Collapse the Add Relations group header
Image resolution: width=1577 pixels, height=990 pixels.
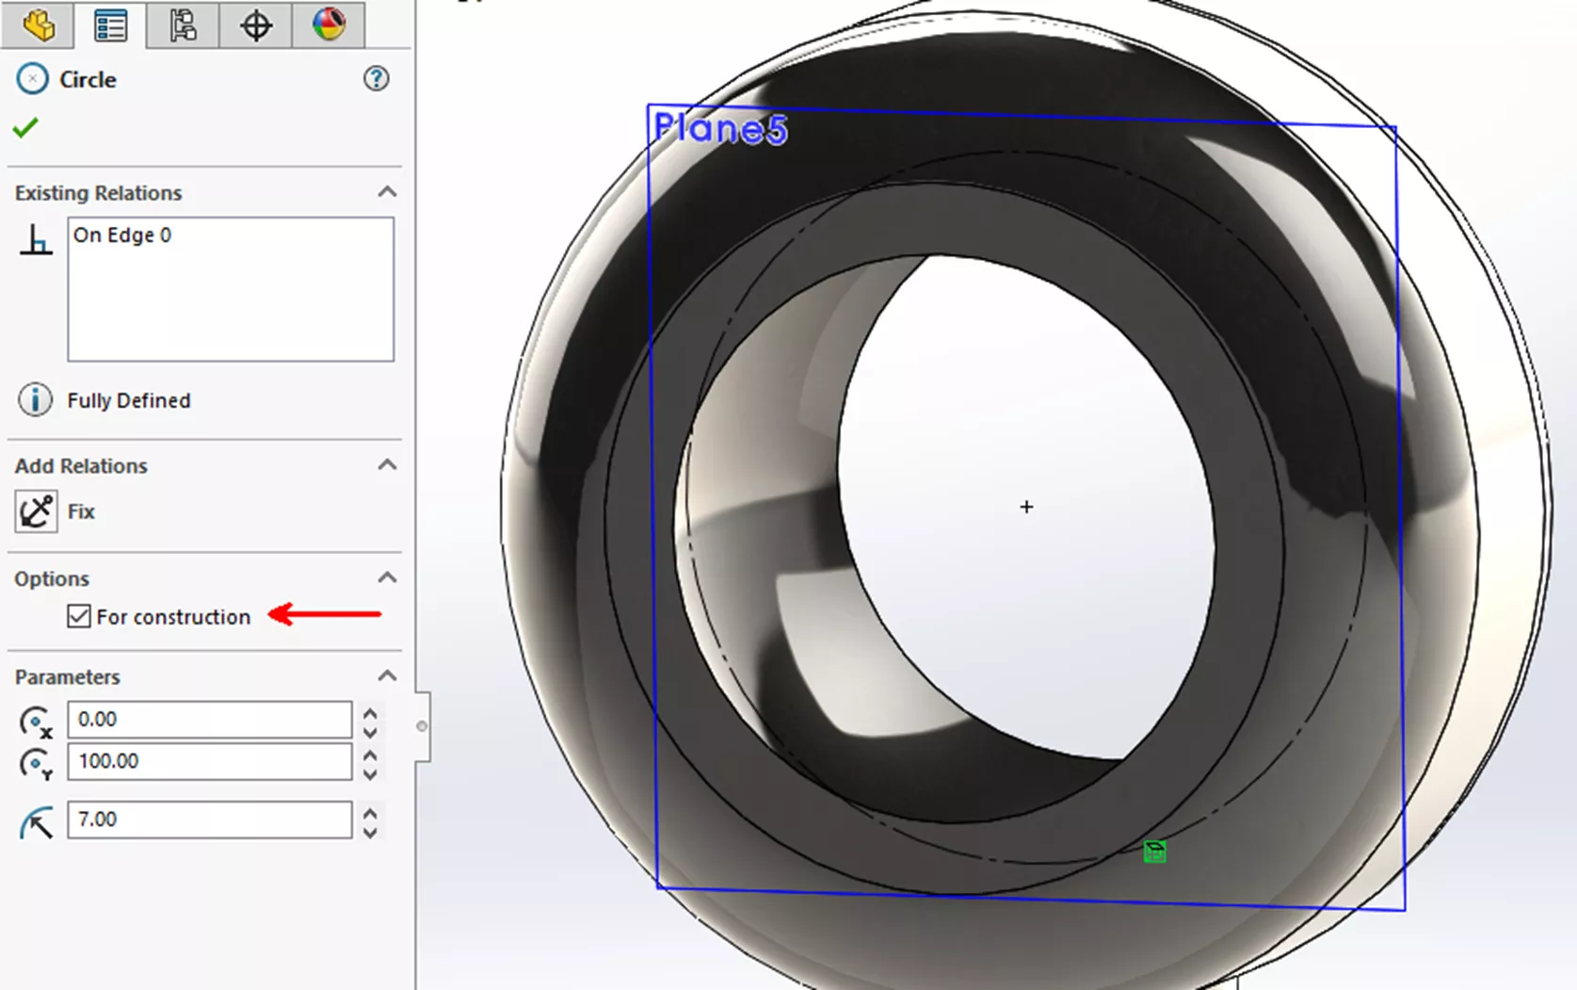(x=386, y=463)
